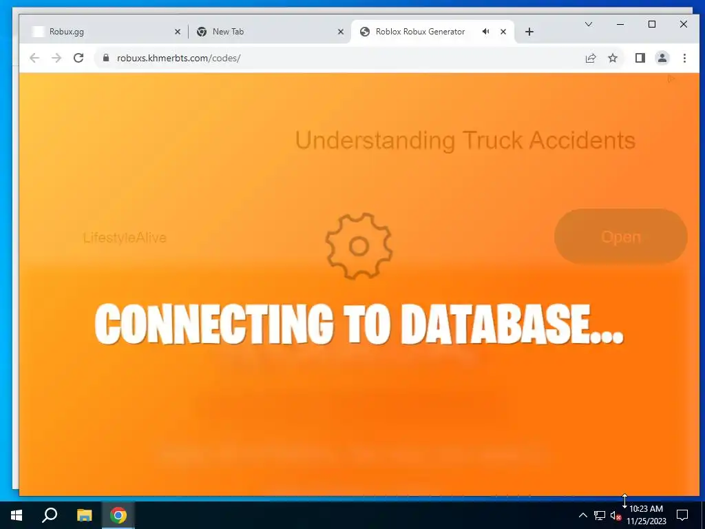
Task: Bookmark this page with star
Action: (x=612, y=58)
